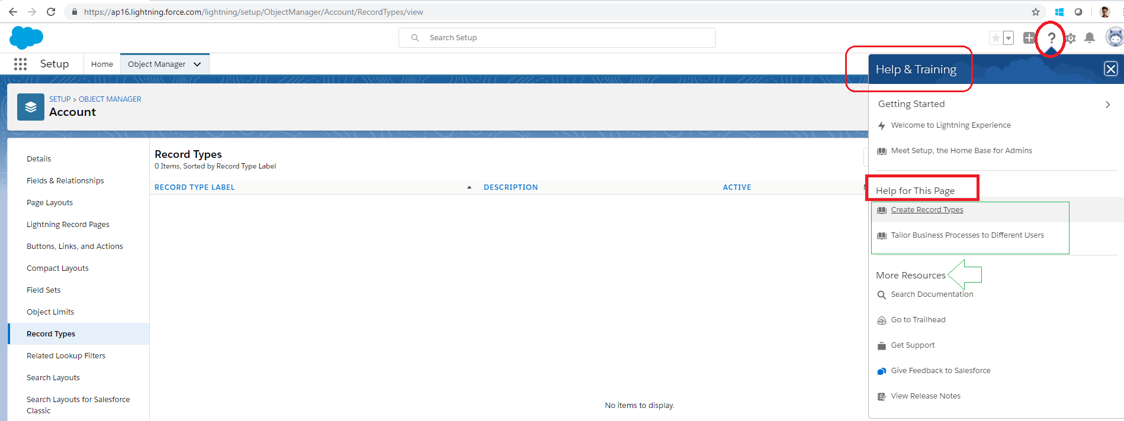
Task: Open Search Layouts
Action: (53, 377)
